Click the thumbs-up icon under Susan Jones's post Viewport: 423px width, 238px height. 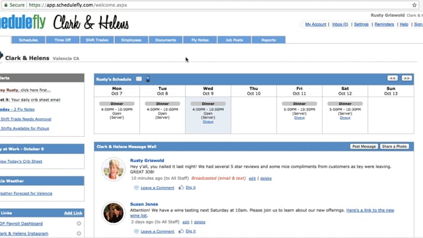181,231
